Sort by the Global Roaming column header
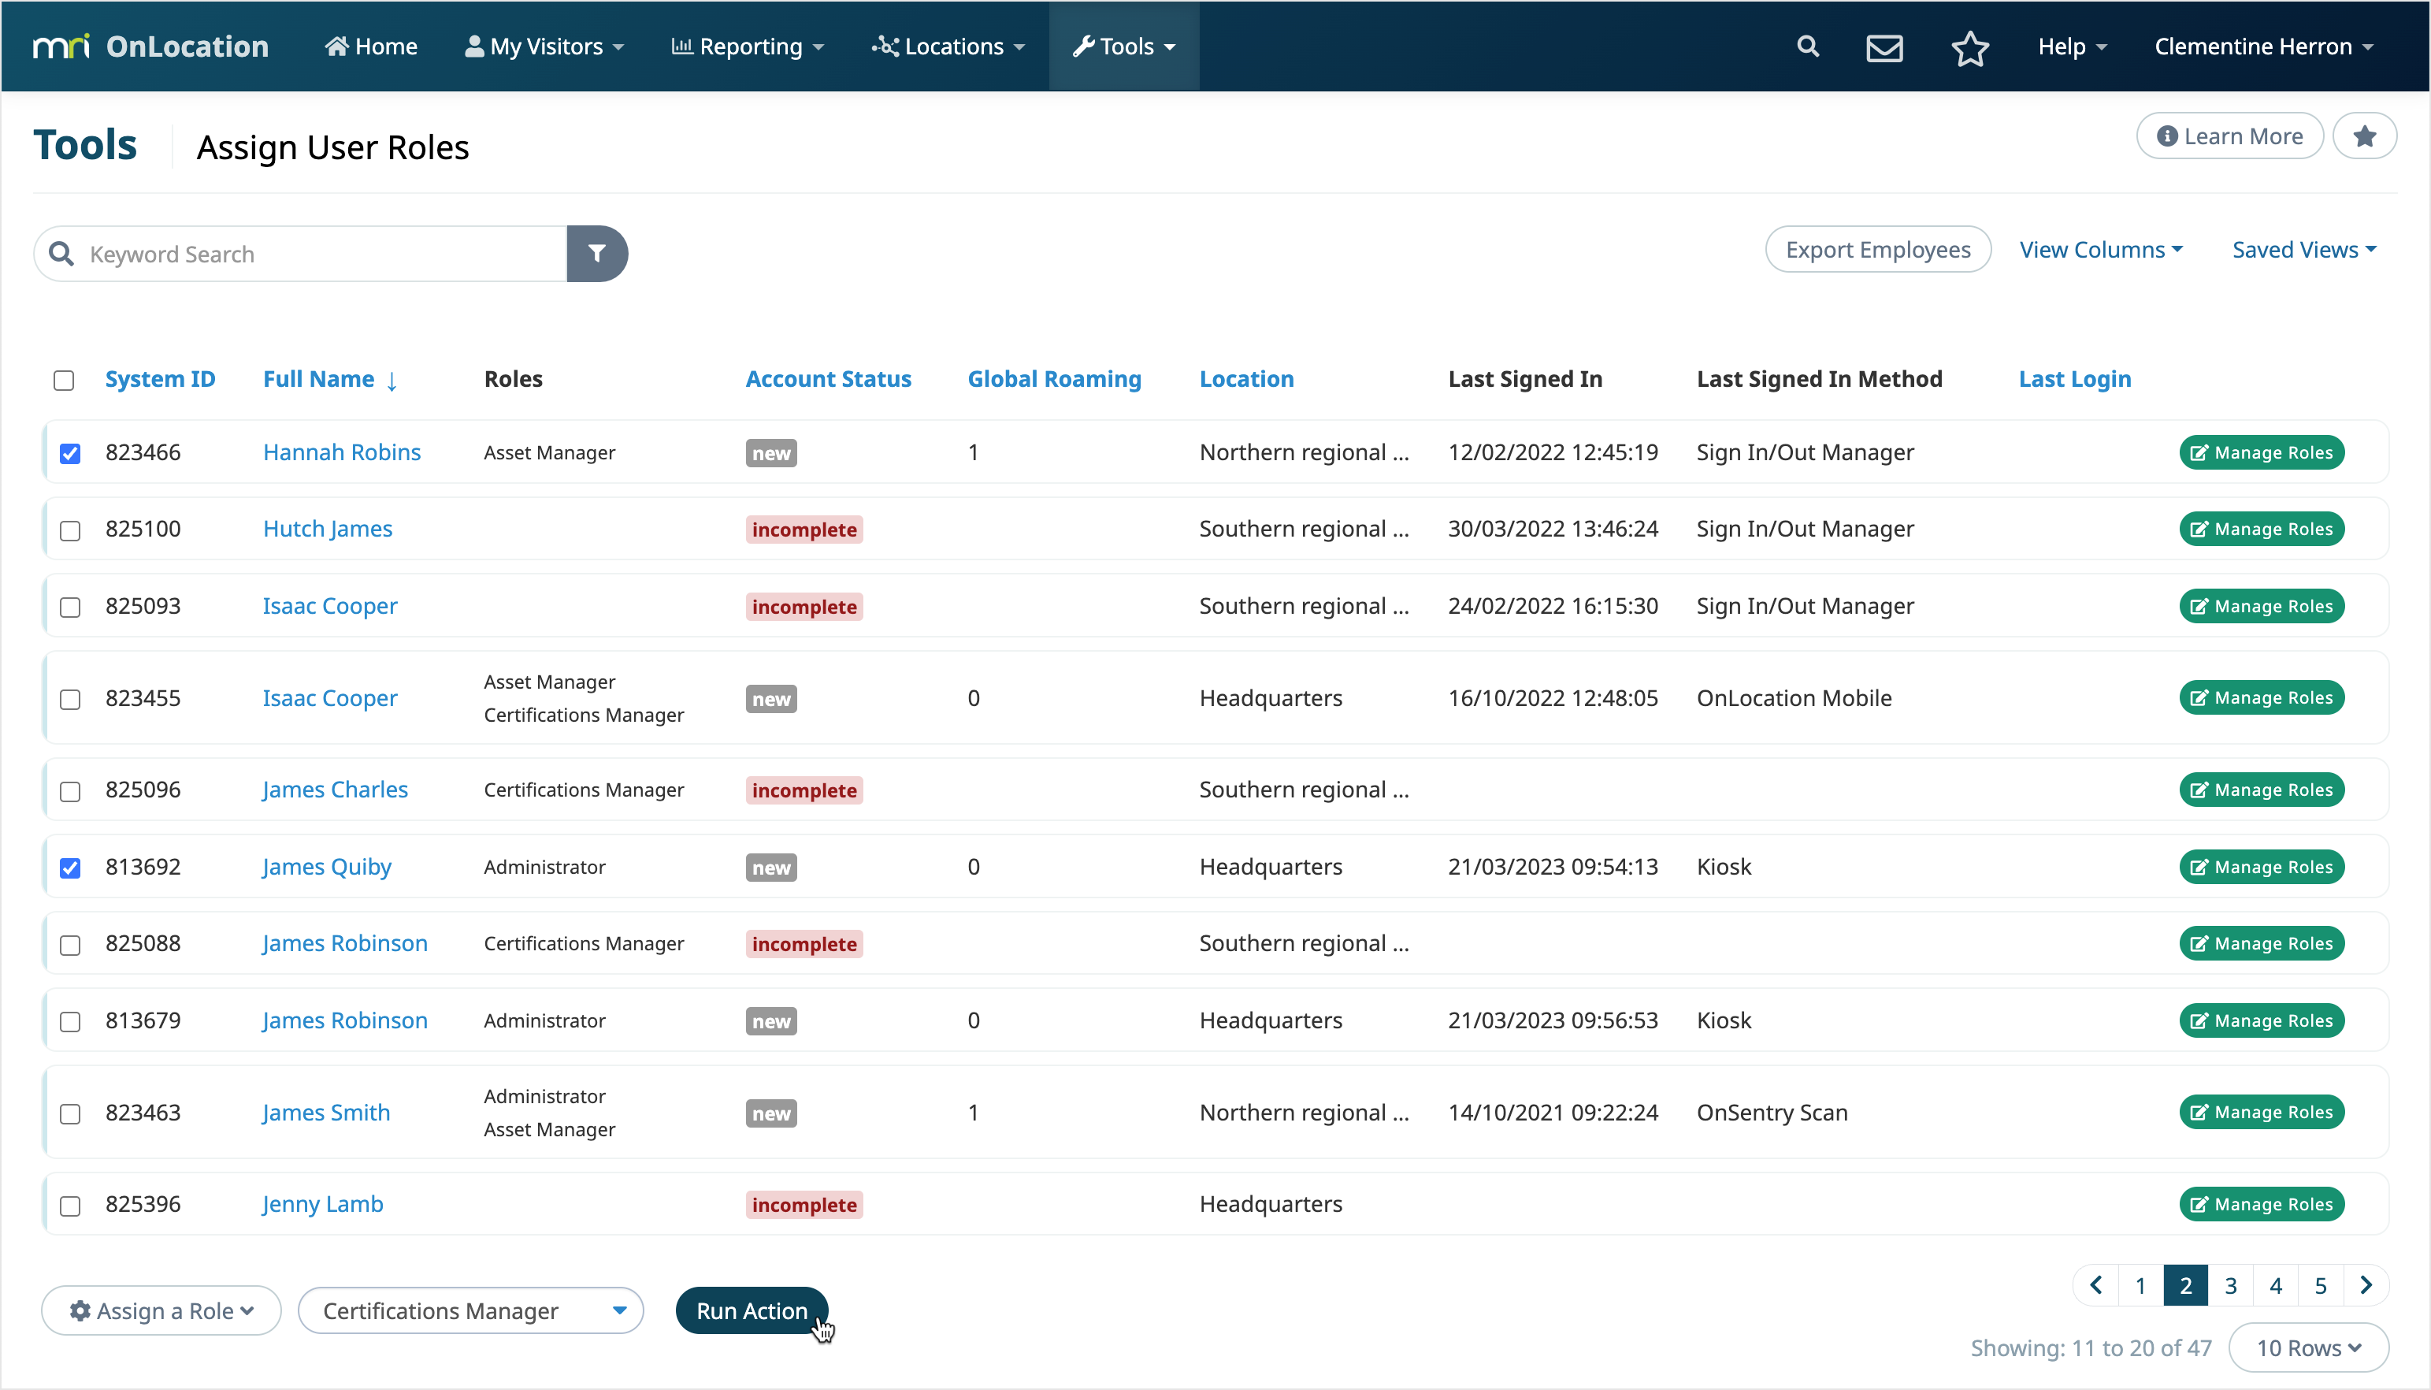The image size is (2431, 1390). coord(1054,379)
